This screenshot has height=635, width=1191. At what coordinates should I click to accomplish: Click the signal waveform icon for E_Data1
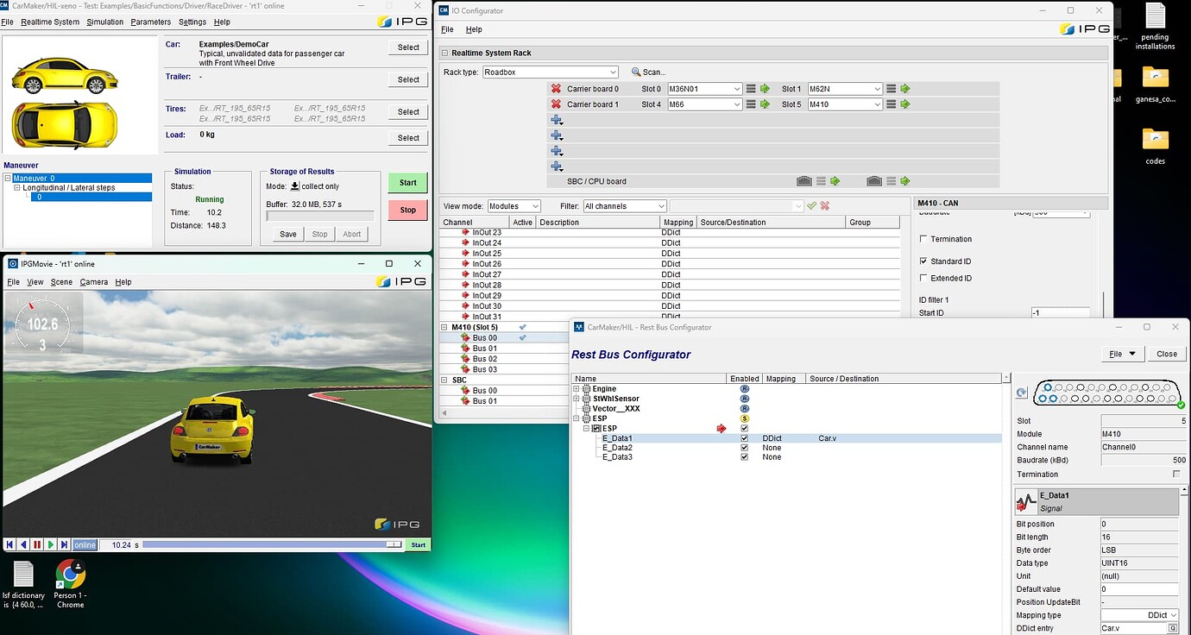pyautogui.click(x=1026, y=501)
